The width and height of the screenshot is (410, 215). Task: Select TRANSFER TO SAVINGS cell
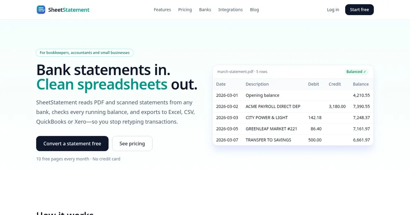(x=269, y=140)
